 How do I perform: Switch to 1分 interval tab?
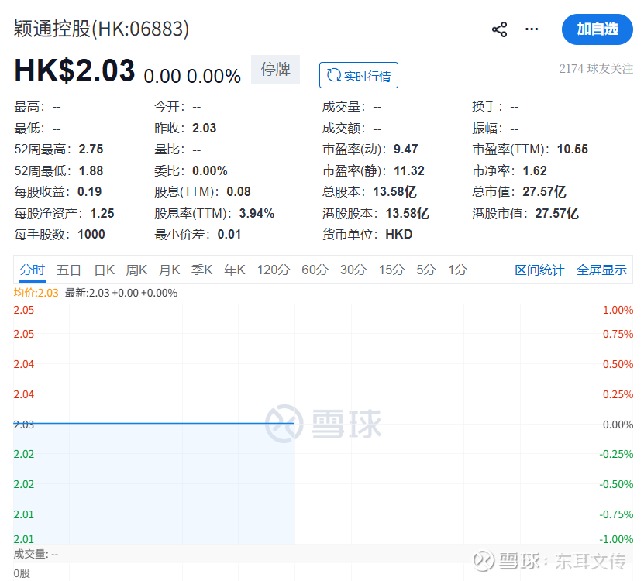click(457, 270)
